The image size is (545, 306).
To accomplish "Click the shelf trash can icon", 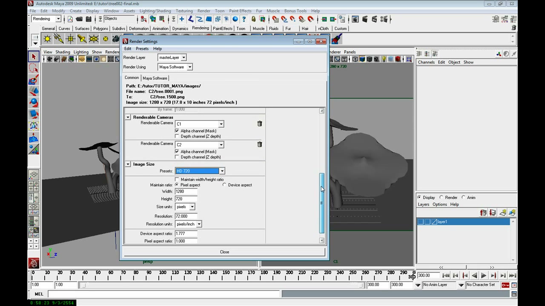I will coord(514,28).
